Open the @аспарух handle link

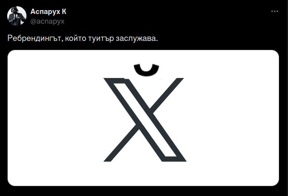tap(48, 21)
